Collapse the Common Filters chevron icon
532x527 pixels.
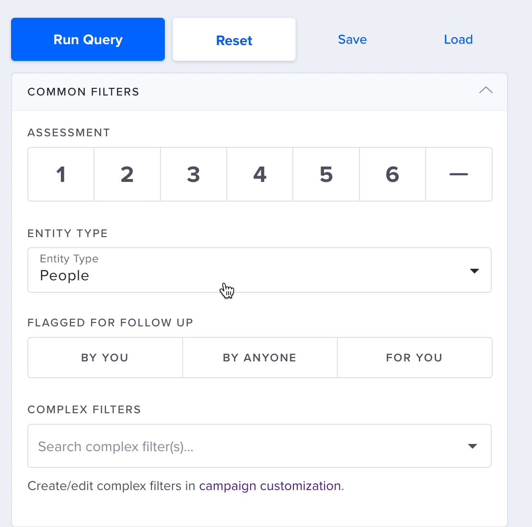click(x=486, y=90)
